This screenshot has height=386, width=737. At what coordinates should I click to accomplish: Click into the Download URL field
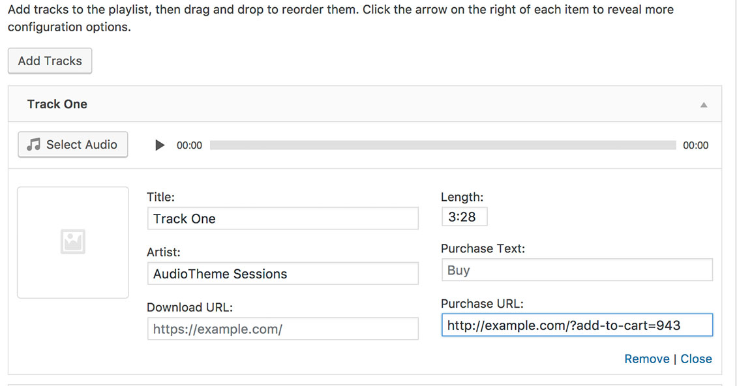[282, 329]
